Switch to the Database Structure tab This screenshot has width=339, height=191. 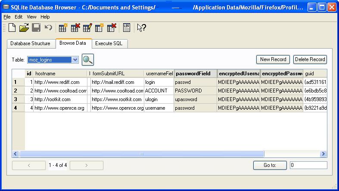(x=30, y=43)
